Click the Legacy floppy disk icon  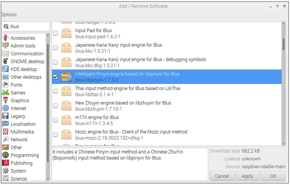pyautogui.click(x=6, y=116)
